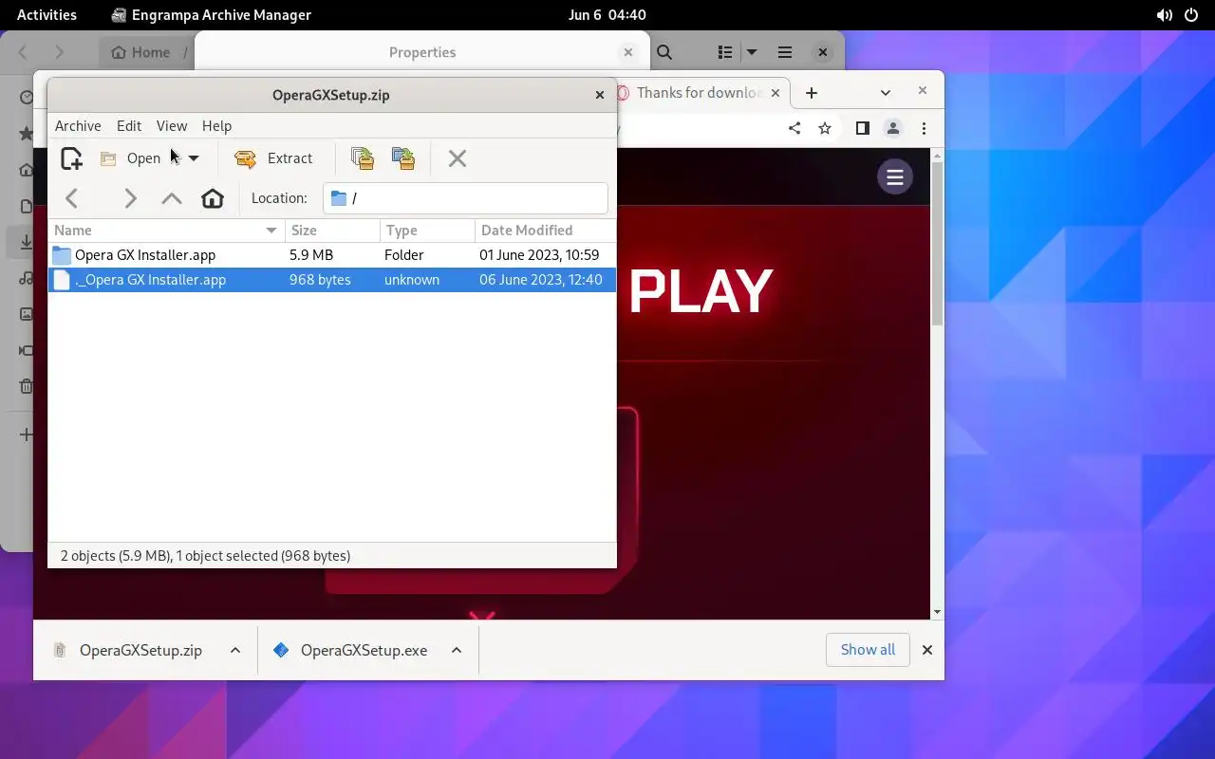The height and width of the screenshot is (759, 1215).
Task: Toggle browser side panel icon
Action: 863,128
